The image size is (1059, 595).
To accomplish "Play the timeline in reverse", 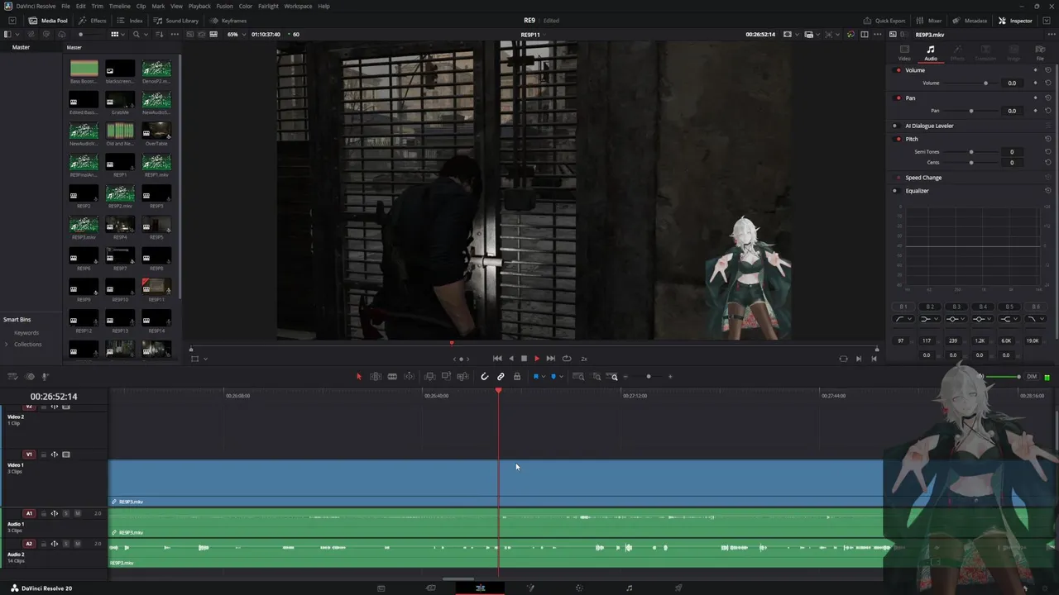I will (x=511, y=359).
